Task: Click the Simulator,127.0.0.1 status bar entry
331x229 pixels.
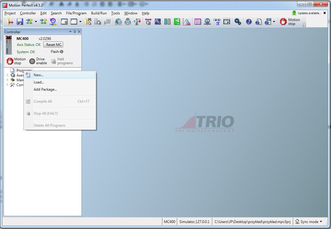Action: (x=194, y=221)
